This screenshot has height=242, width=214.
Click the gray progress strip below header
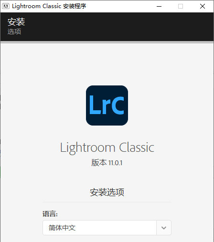coord(107,42)
